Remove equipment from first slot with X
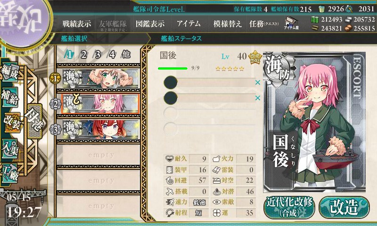Screen dimensions: 377x226 coord(258,82)
